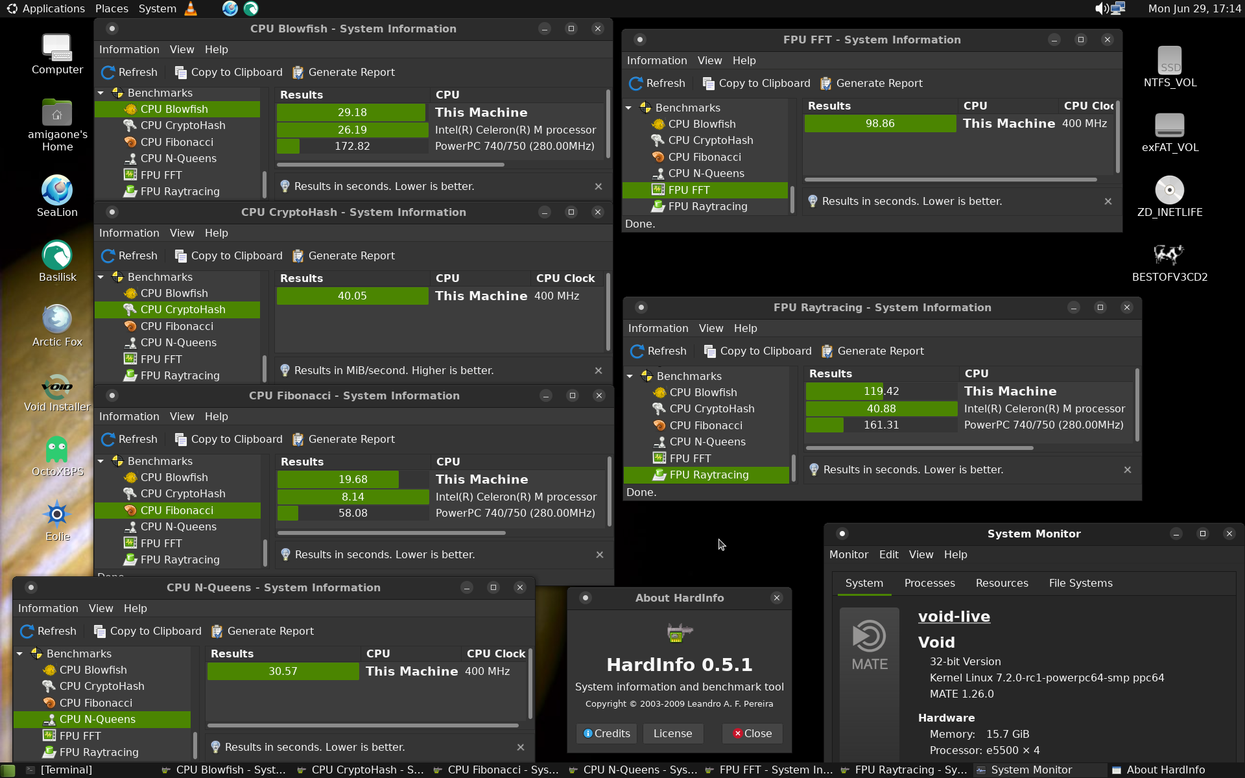Screen dimensions: 1245x778
Task: Open Basilisk desktop icon
Action: tap(57, 261)
